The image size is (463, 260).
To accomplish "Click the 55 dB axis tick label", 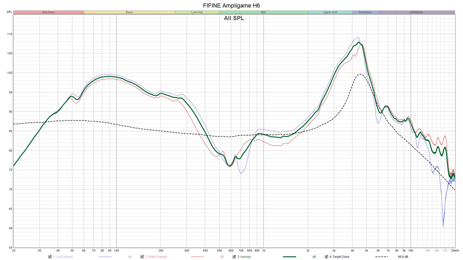I will (10, 248).
